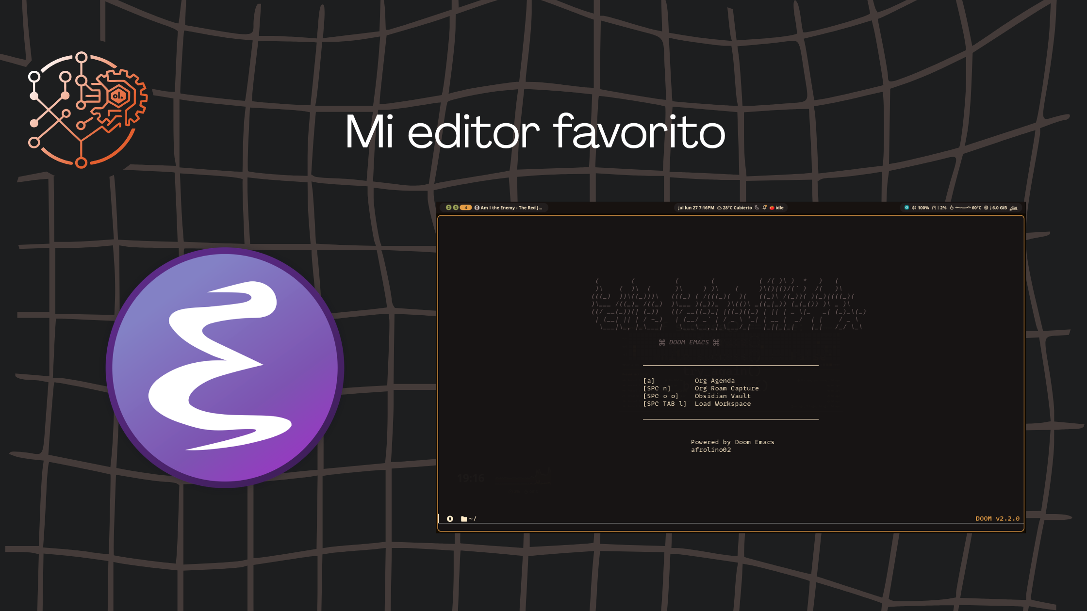Click the 'idle' pomodoro status

point(779,208)
